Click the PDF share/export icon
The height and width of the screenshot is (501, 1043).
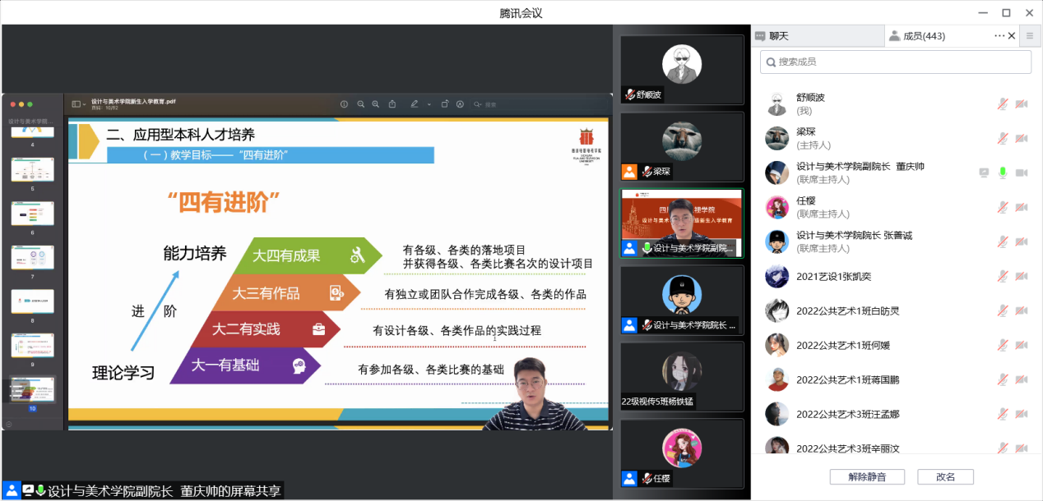point(392,104)
